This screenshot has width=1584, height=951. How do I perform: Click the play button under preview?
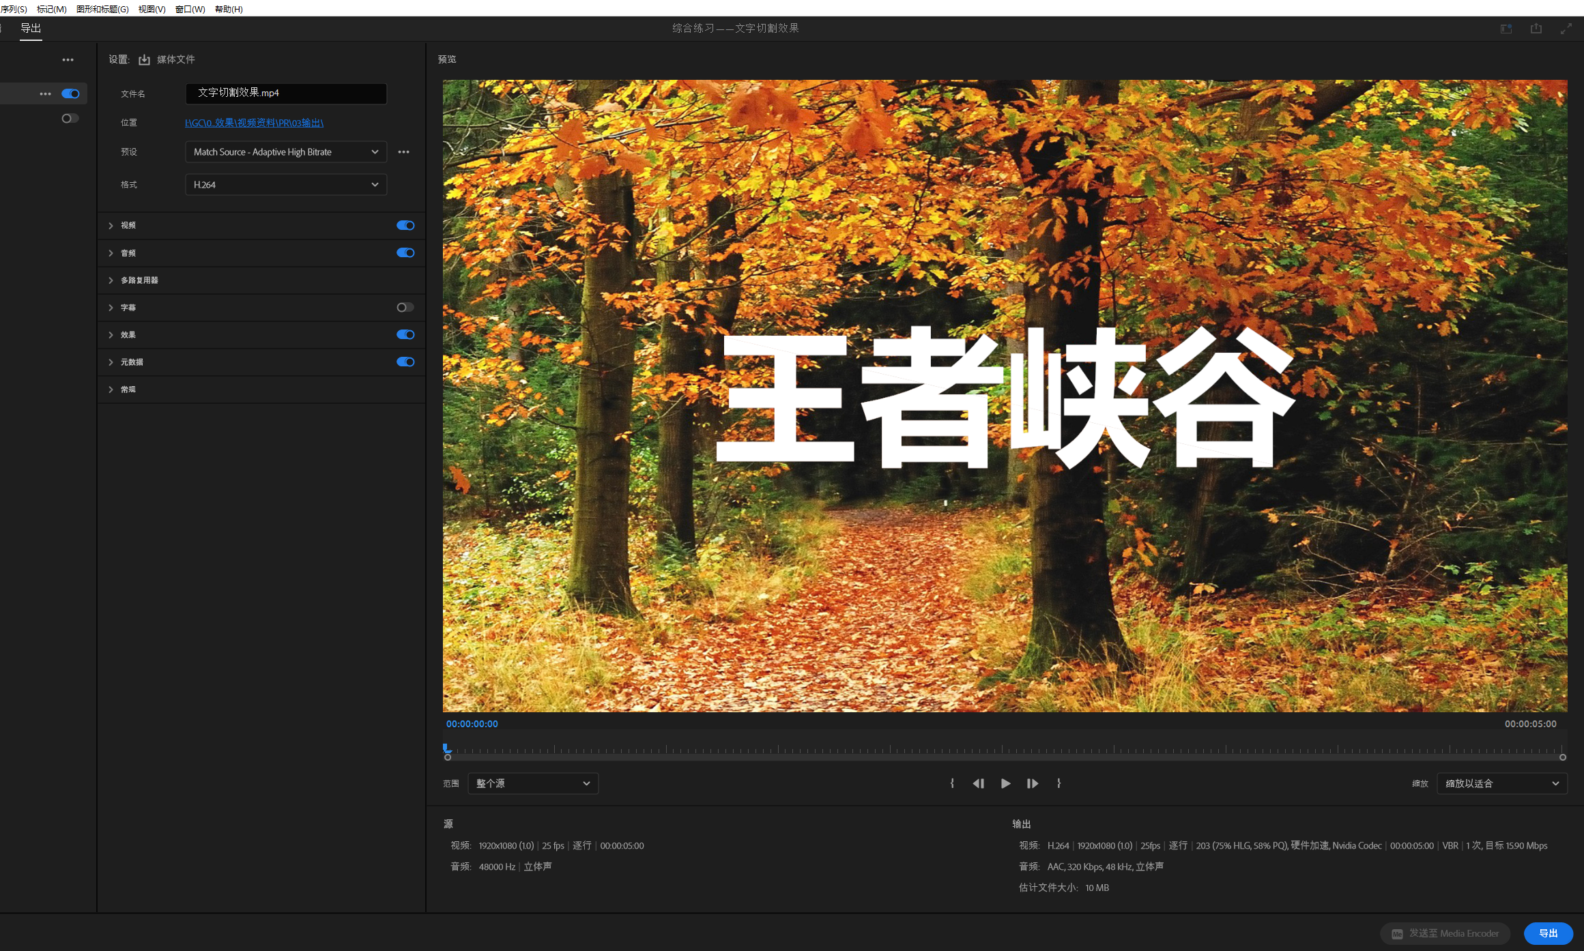click(x=1005, y=783)
